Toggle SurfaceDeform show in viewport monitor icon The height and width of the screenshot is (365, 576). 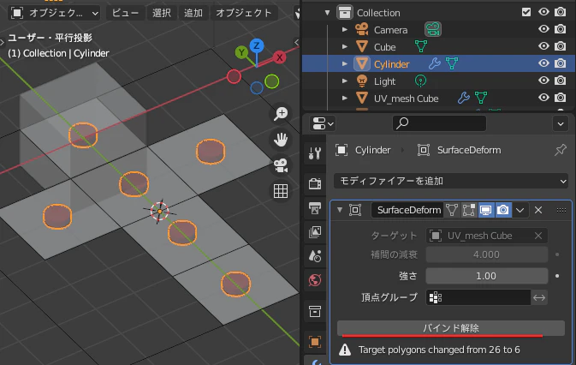[x=486, y=210]
